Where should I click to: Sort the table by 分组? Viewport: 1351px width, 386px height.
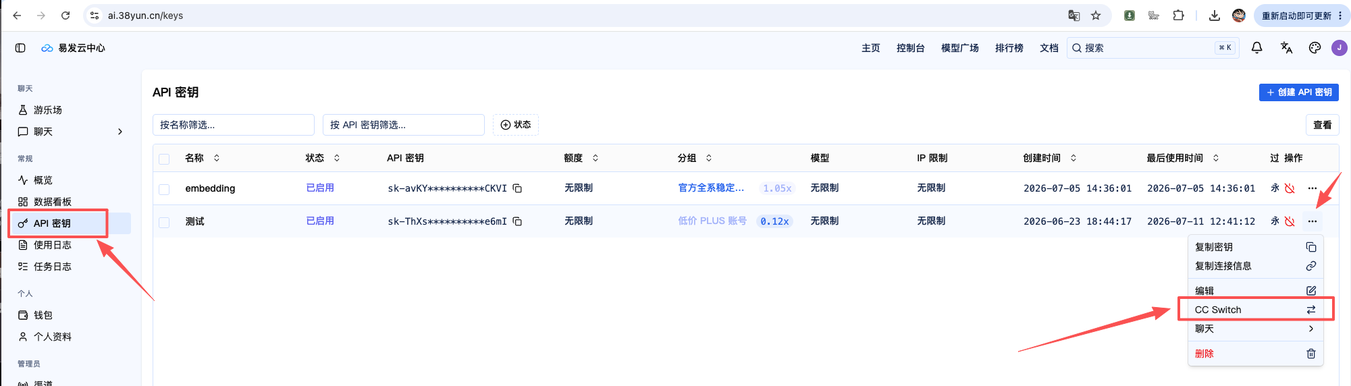click(695, 158)
